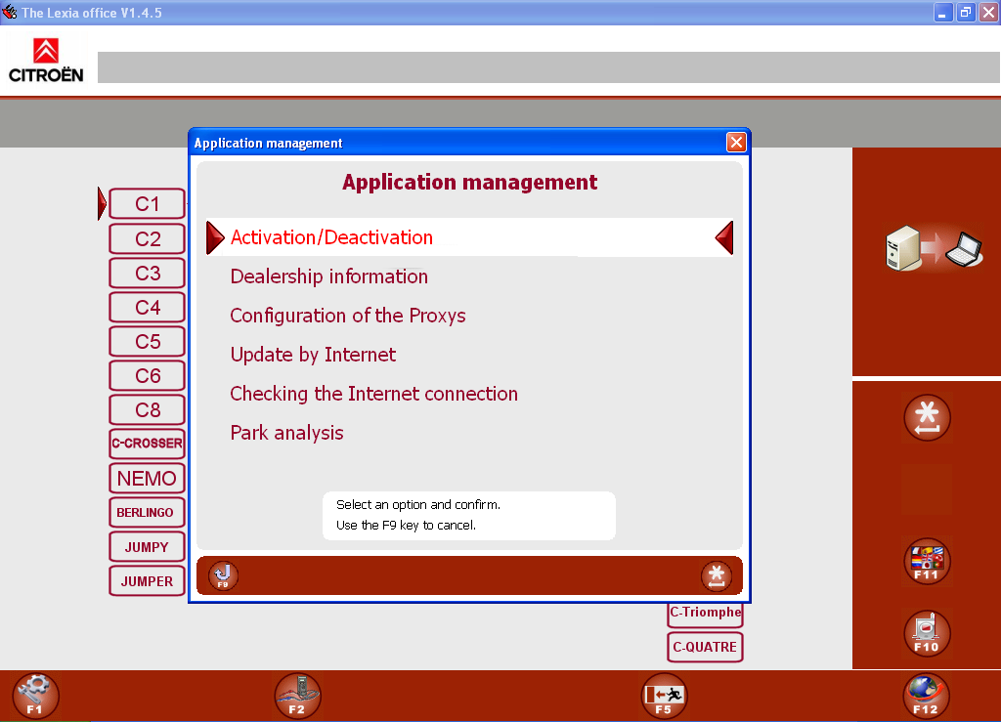Open the F12 globe icon
This screenshot has height=722, width=1001.
point(927,696)
